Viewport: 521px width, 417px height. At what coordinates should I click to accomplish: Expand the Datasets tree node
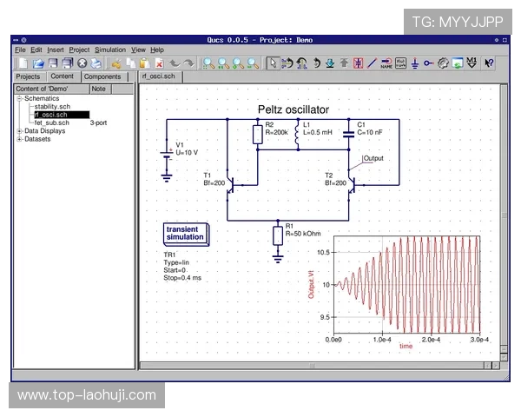19,139
